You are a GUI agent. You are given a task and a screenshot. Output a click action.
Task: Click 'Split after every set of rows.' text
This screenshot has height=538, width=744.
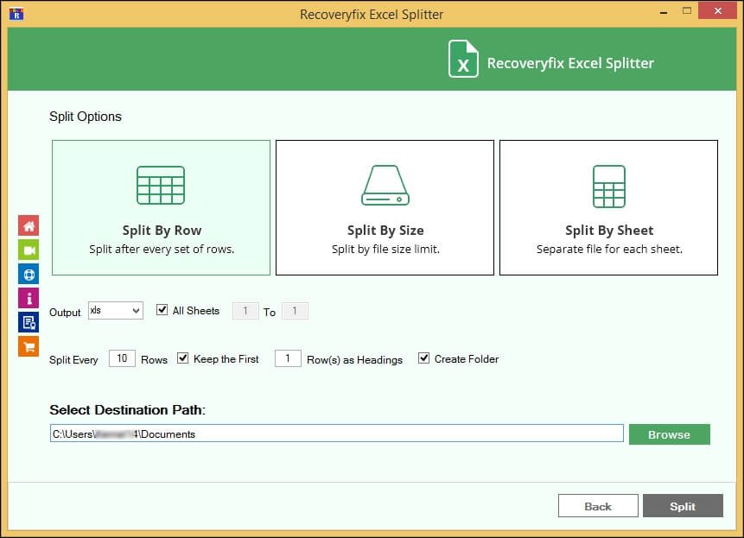(x=162, y=250)
